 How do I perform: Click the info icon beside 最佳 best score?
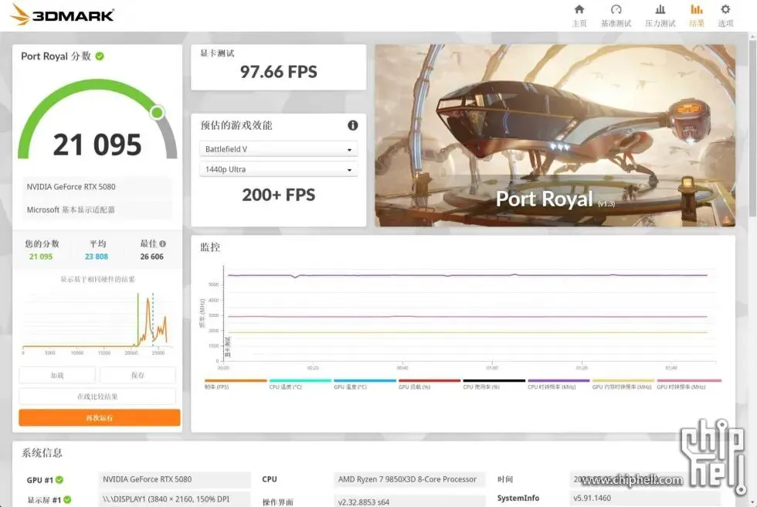point(163,244)
